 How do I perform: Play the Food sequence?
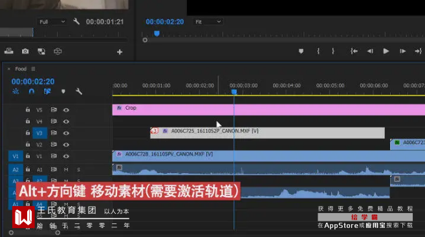pyautogui.click(x=386, y=51)
